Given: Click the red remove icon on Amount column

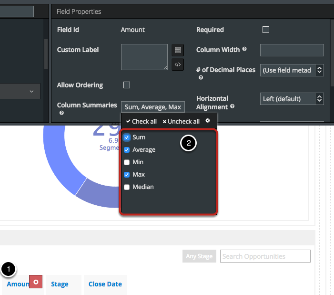Looking at the screenshot, I should coord(36,282).
